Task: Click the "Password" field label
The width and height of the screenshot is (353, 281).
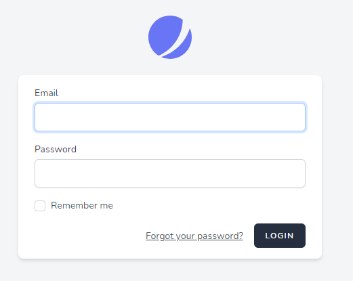Action: (56, 149)
